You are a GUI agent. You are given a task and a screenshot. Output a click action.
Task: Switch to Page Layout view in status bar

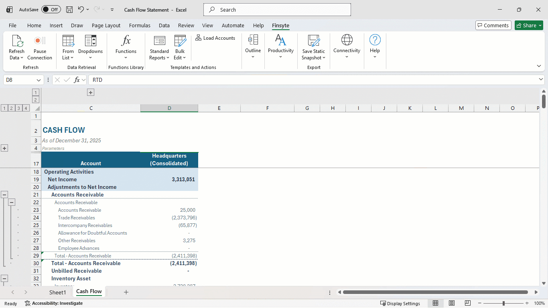[452, 303]
